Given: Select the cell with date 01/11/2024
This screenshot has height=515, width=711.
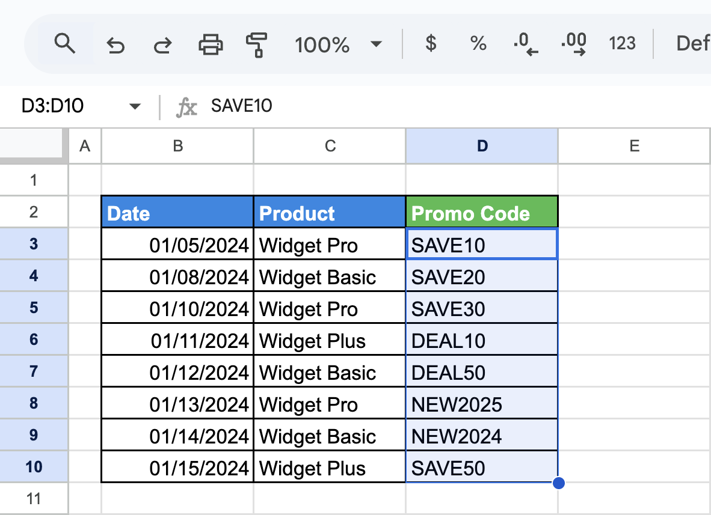Looking at the screenshot, I should point(177,340).
